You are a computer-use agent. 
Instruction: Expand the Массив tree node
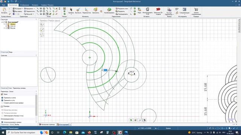click(4, 28)
